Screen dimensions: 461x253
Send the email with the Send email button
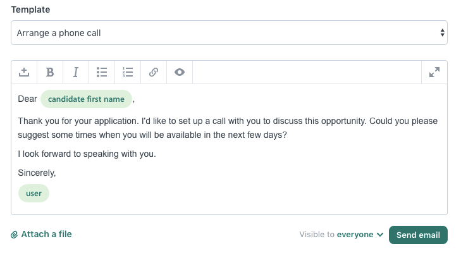418,235
